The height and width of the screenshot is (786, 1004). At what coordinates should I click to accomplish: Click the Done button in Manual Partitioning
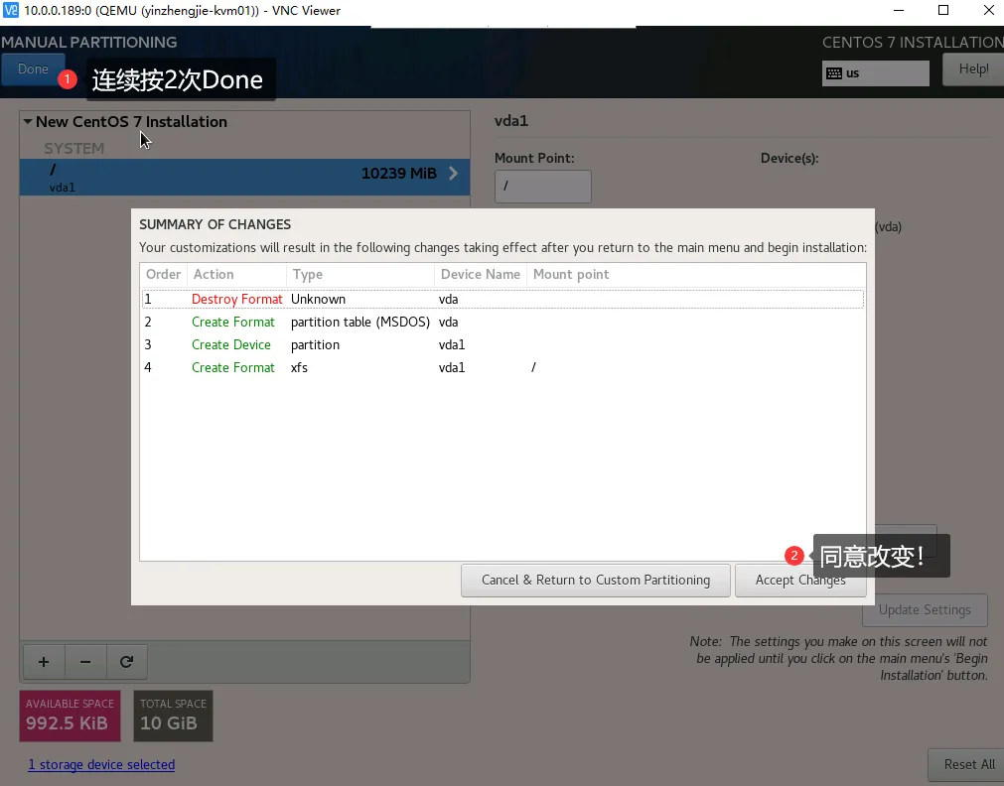click(x=34, y=69)
